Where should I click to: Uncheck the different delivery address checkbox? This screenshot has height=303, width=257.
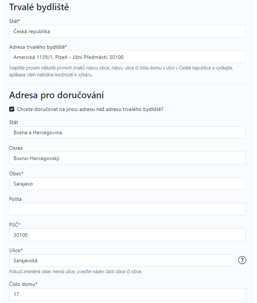click(x=12, y=109)
